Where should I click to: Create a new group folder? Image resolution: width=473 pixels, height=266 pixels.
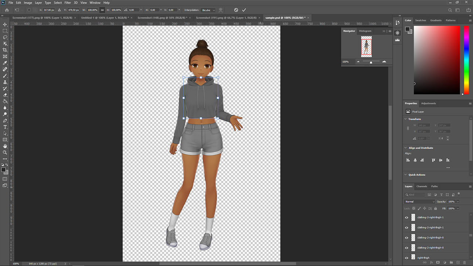[x=451, y=262]
